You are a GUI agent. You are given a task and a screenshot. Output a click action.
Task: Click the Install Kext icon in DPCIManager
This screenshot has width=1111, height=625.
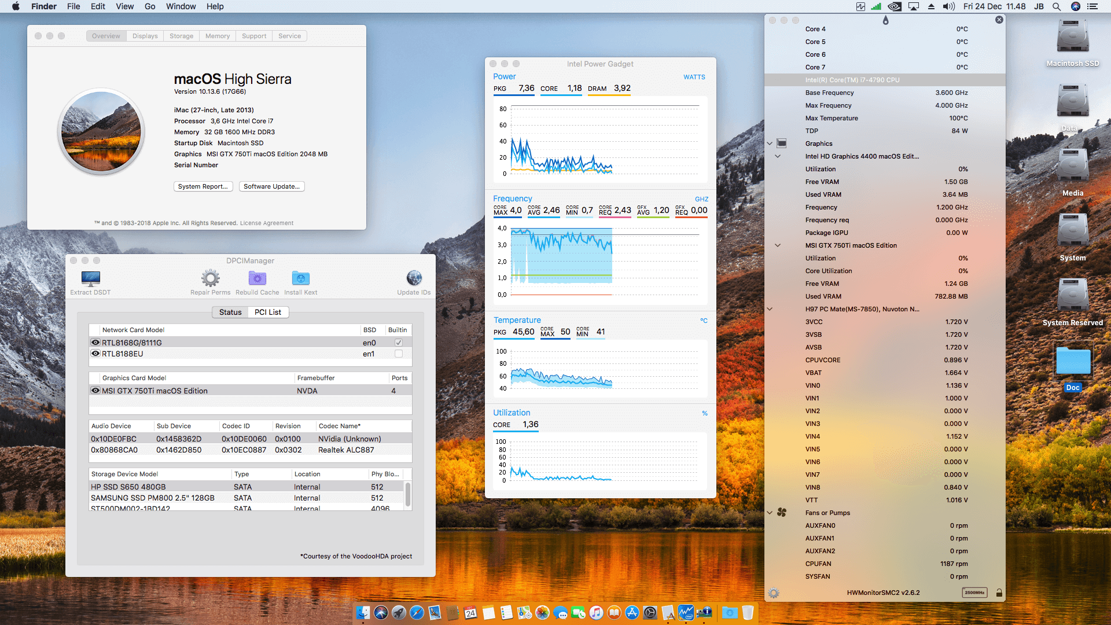pos(300,279)
